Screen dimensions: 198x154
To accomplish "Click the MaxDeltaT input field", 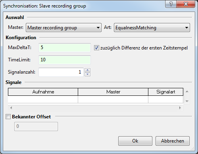I will click(x=65, y=48).
